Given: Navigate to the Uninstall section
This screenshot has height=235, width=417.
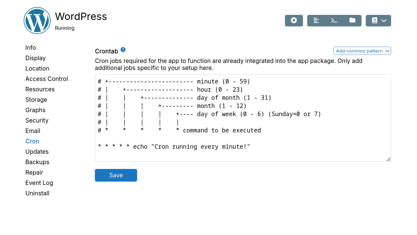Looking at the screenshot, I should pos(37,193).
